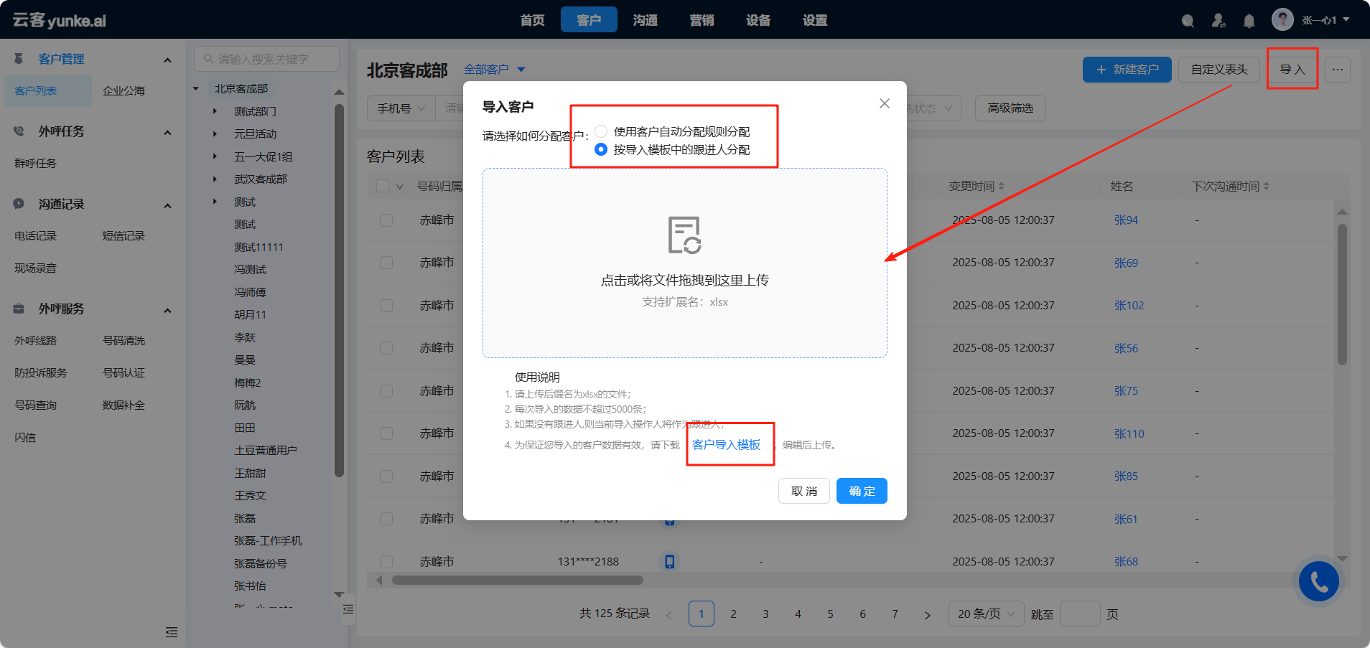Check the checkbox for row 张56
This screenshot has height=648, width=1370.
pos(386,348)
